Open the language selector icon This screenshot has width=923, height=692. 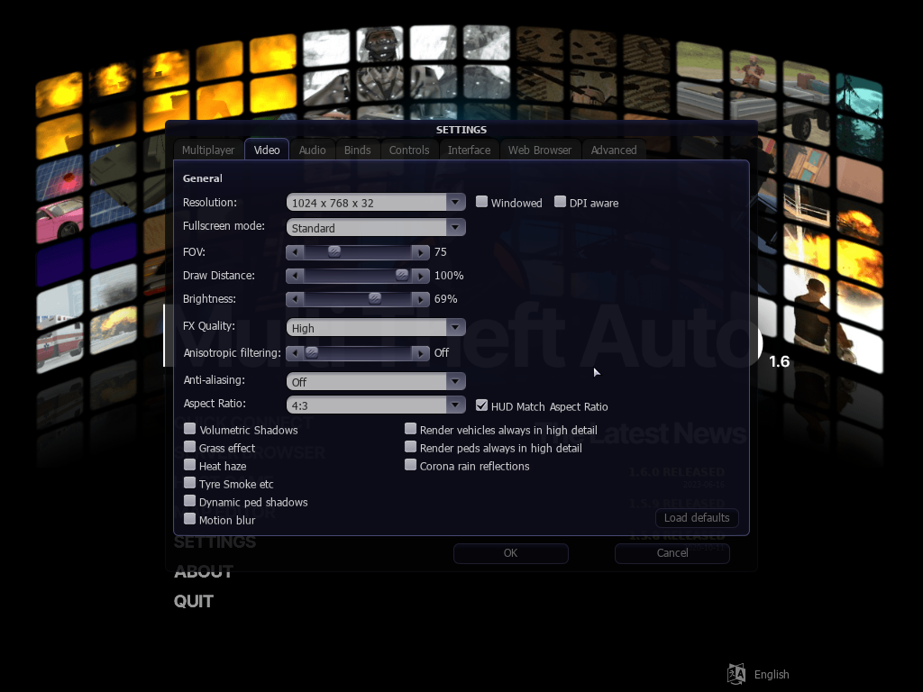(x=736, y=674)
